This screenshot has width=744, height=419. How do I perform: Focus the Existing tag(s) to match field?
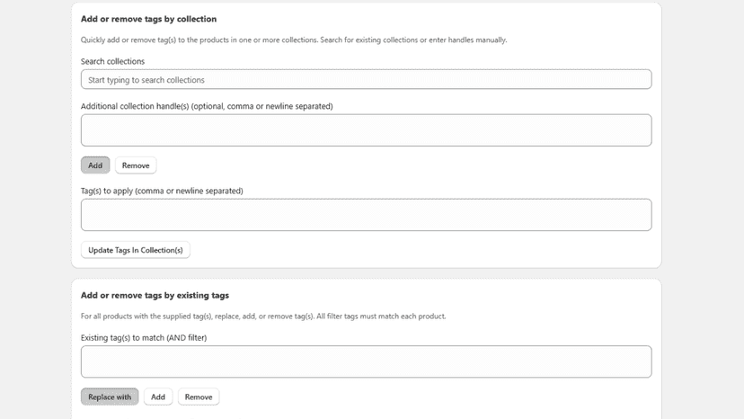tap(366, 361)
